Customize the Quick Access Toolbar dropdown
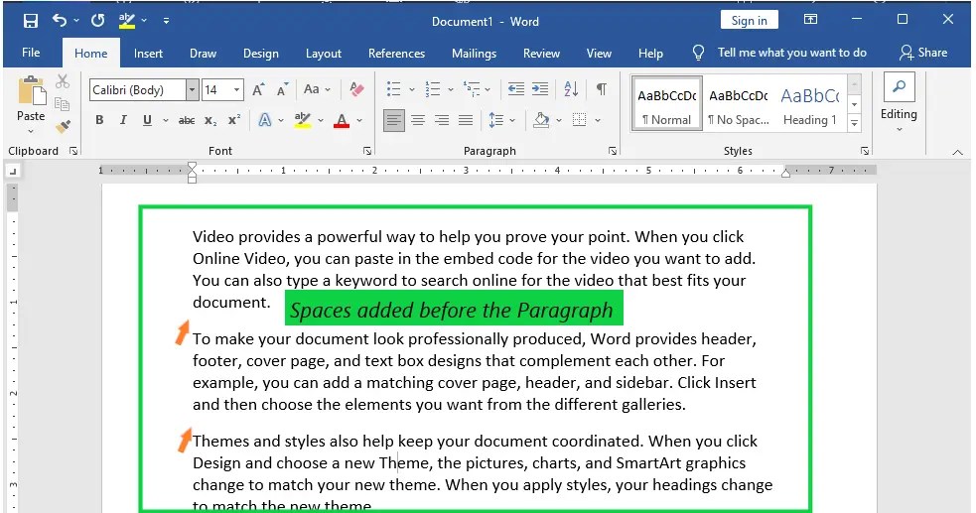The width and height of the screenshot is (976, 513). [166, 21]
